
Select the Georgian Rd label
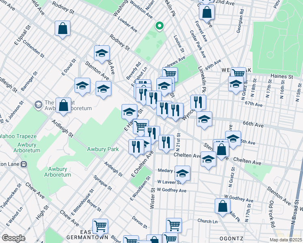[x=240, y=21]
